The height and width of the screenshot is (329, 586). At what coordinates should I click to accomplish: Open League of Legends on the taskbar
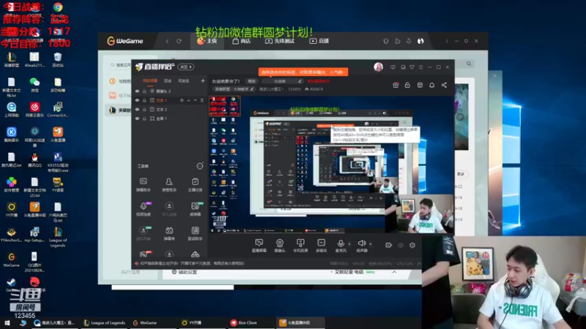coord(105,322)
